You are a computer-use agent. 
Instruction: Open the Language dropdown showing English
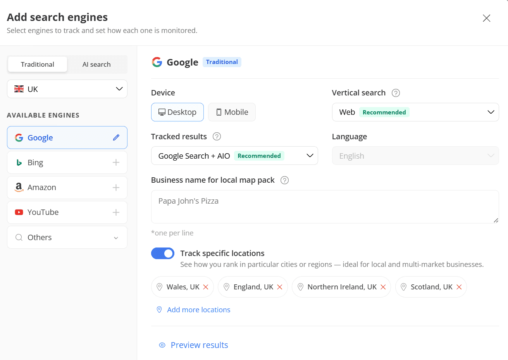pyautogui.click(x=415, y=156)
